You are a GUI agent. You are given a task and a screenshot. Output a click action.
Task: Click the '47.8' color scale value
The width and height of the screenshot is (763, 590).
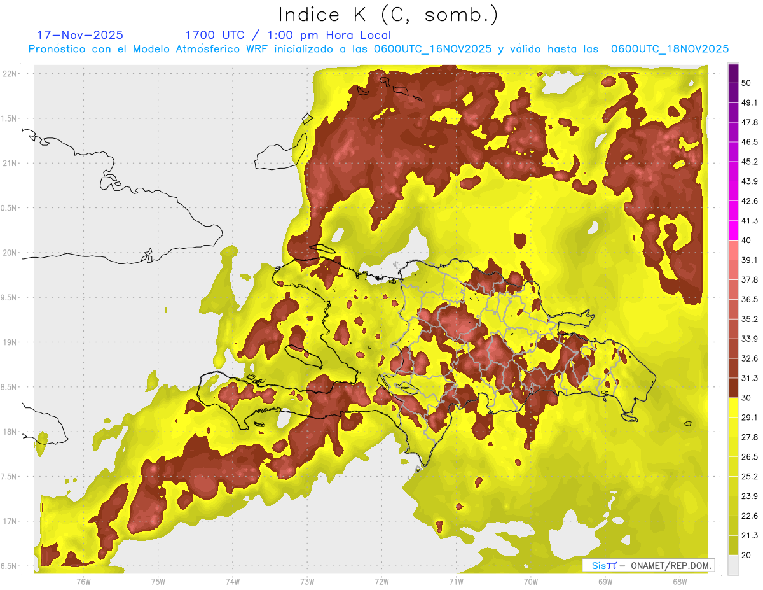pos(750,123)
